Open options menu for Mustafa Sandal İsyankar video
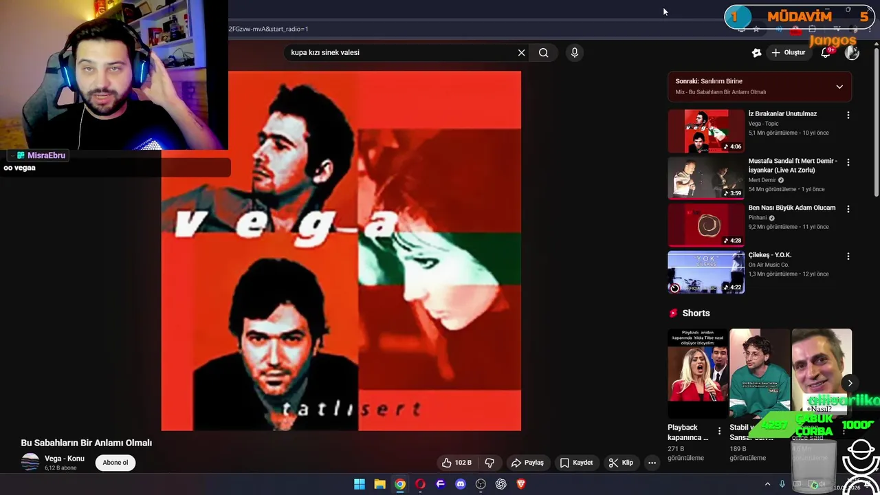Image resolution: width=880 pixels, height=495 pixels. 848,162
